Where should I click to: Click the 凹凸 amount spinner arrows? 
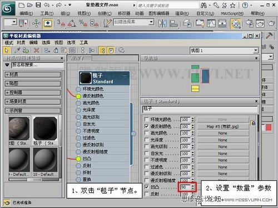(x=193, y=187)
